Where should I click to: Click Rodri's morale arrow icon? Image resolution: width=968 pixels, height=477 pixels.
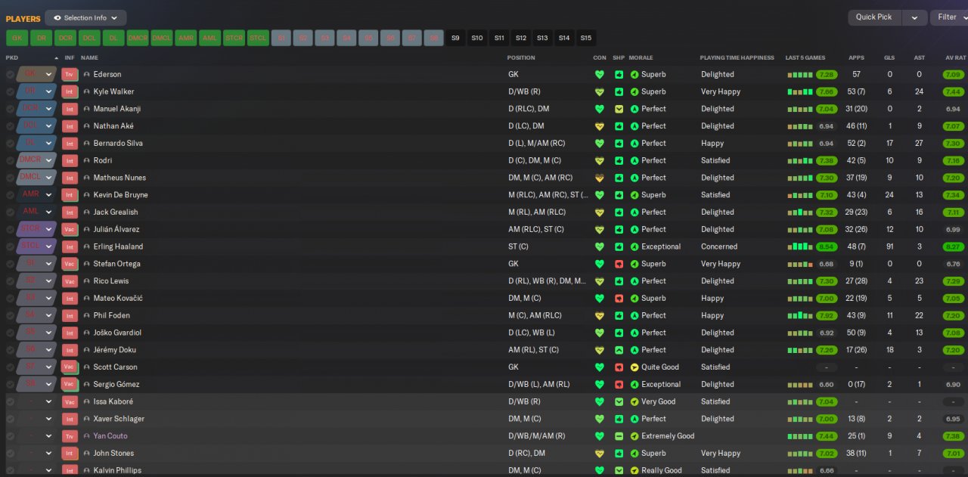coord(634,161)
